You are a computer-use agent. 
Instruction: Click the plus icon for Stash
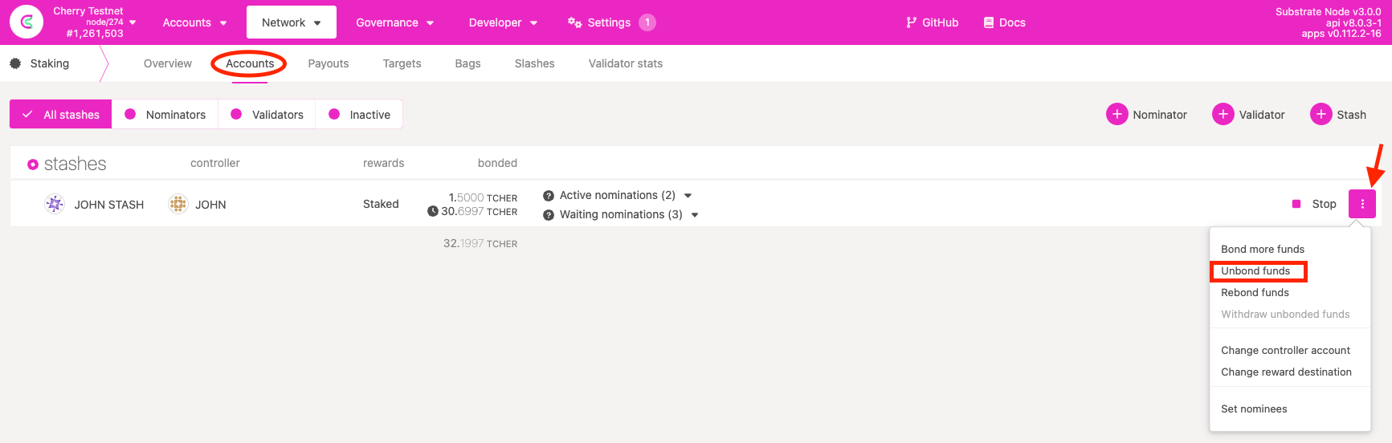click(x=1321, y=115)
